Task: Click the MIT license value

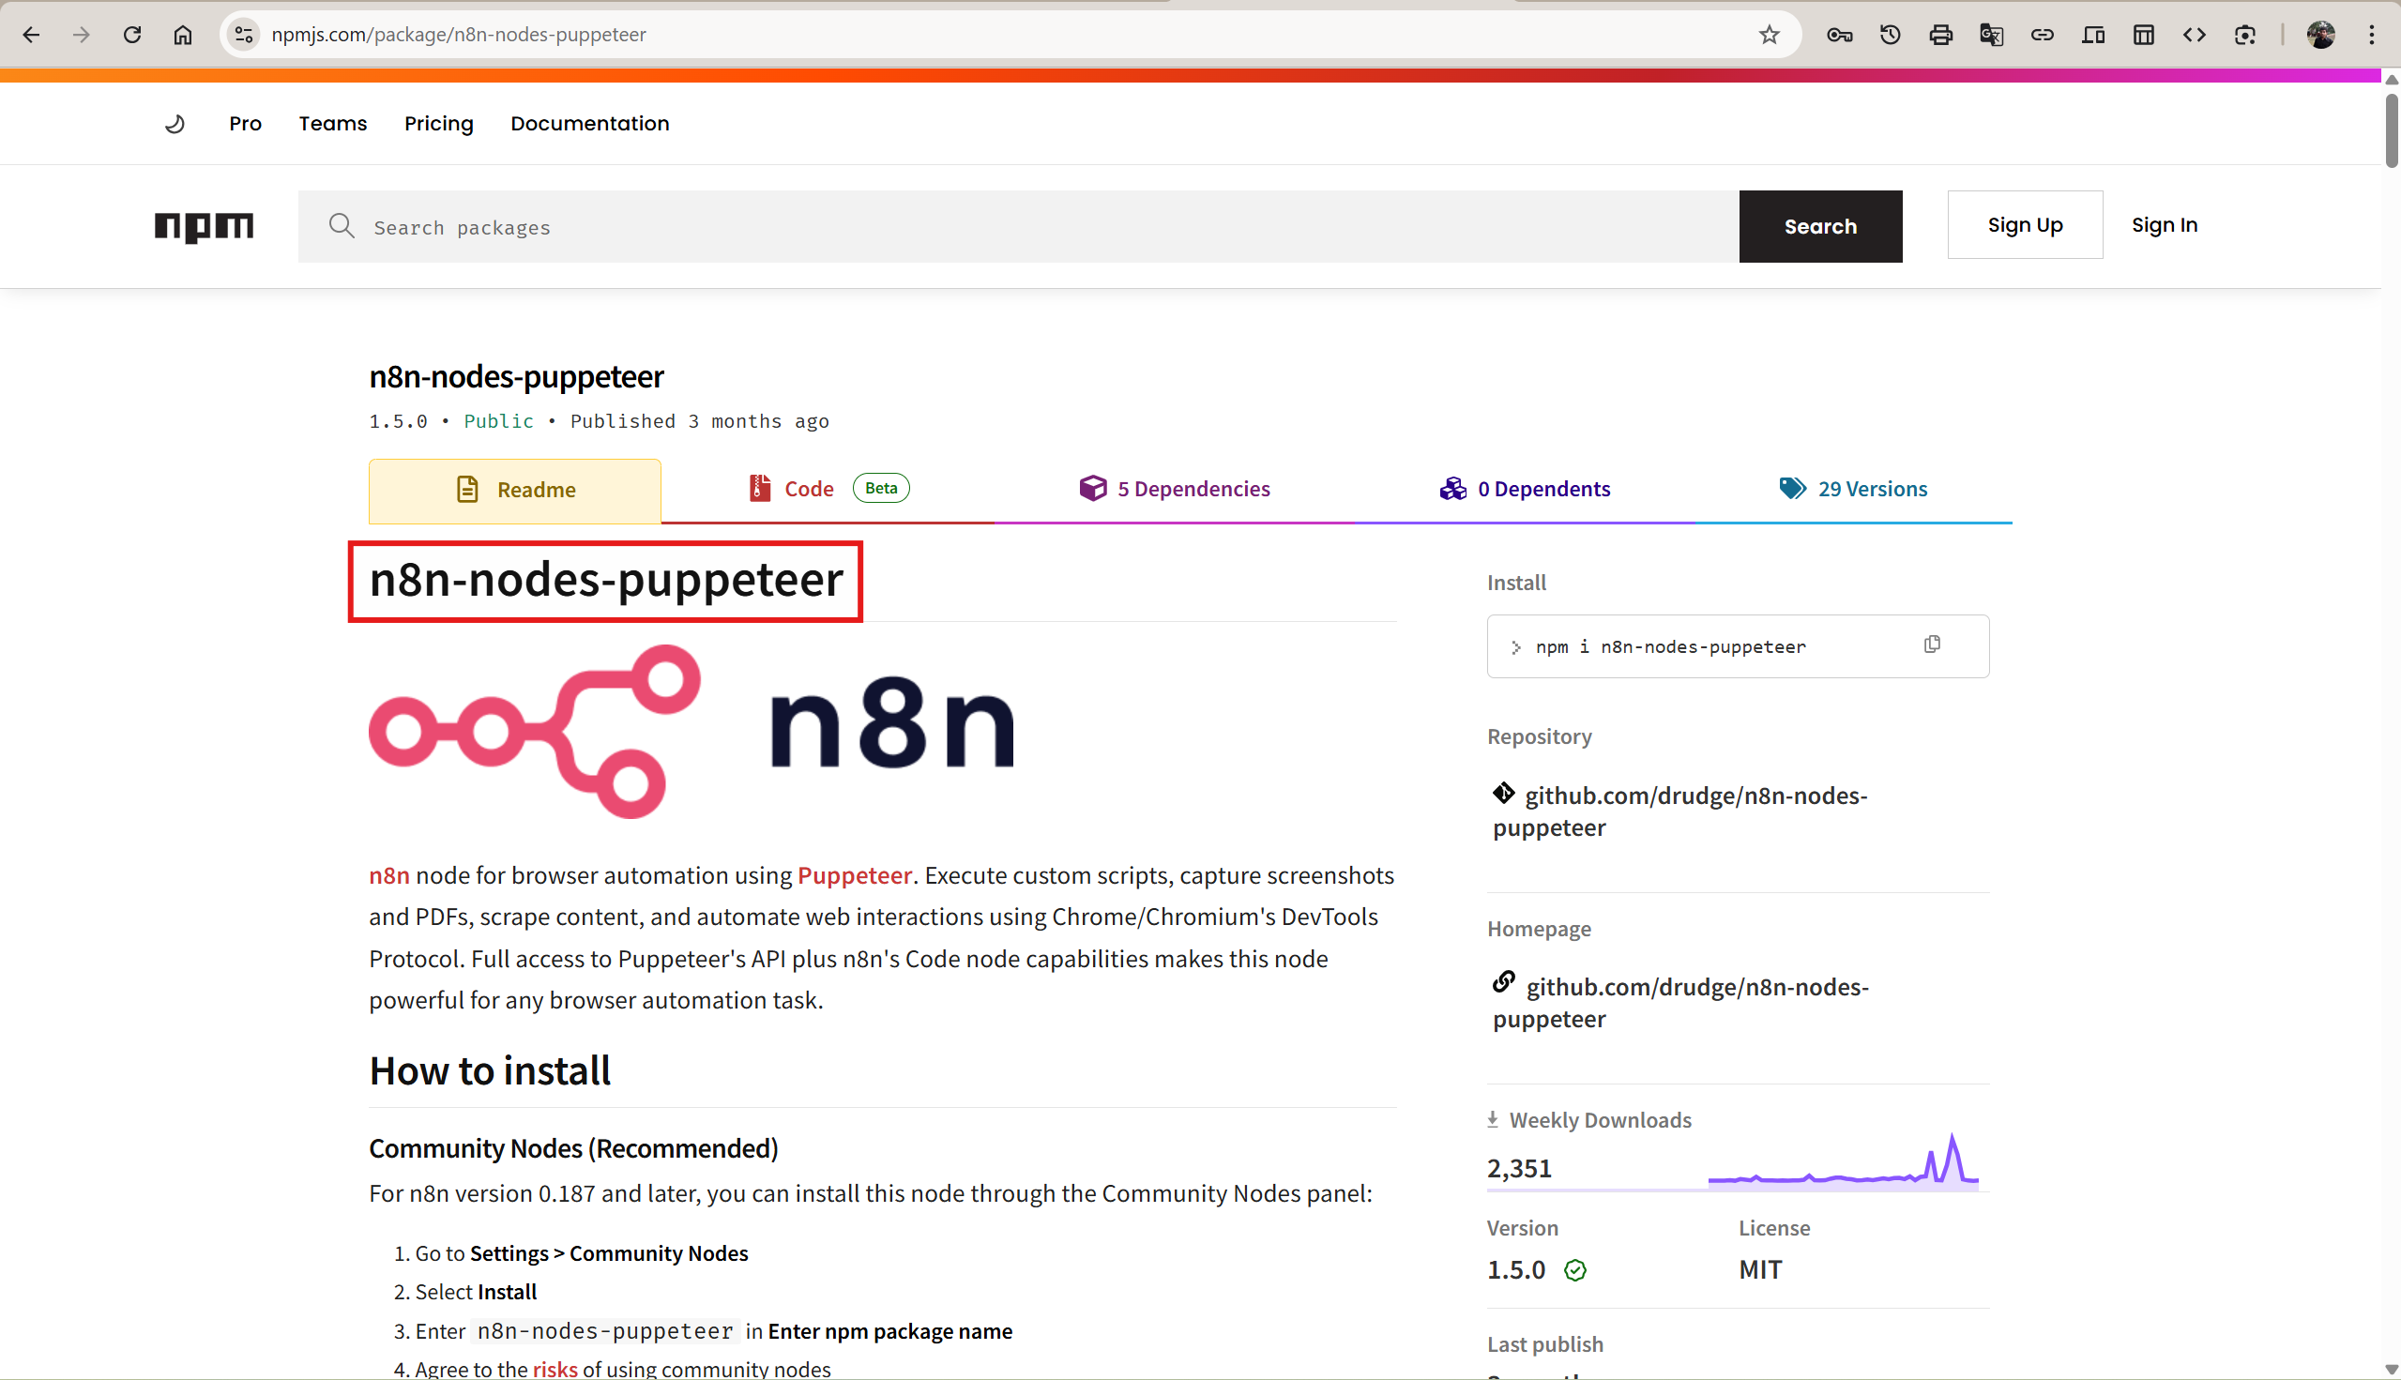Action: pos(1760,1270)
